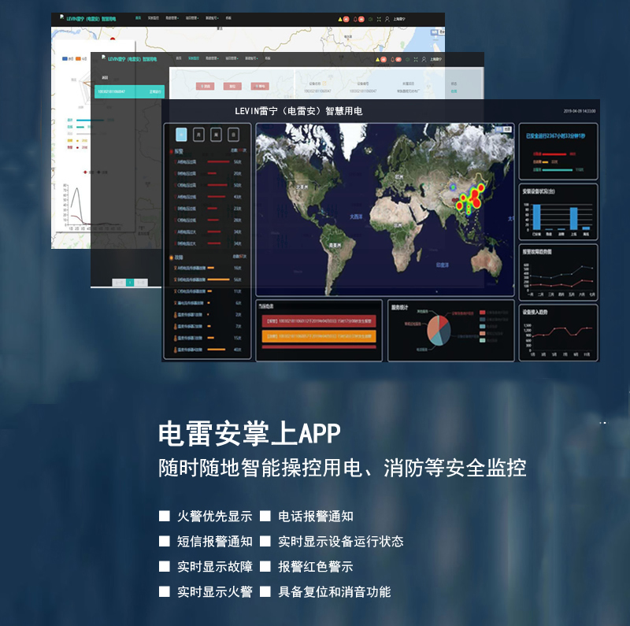
Task: Open the bell notifications in the middle 实时监控 window
Action: 392,60
